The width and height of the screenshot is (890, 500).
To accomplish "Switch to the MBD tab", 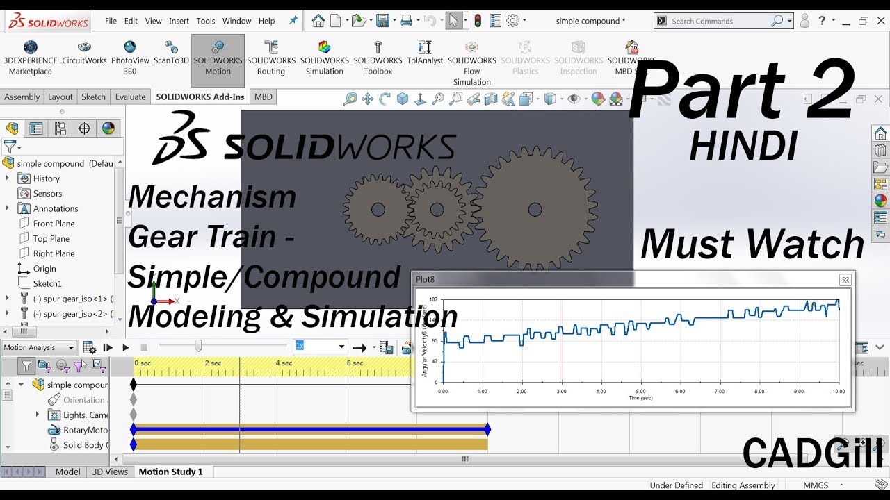I will coord(264,97).
